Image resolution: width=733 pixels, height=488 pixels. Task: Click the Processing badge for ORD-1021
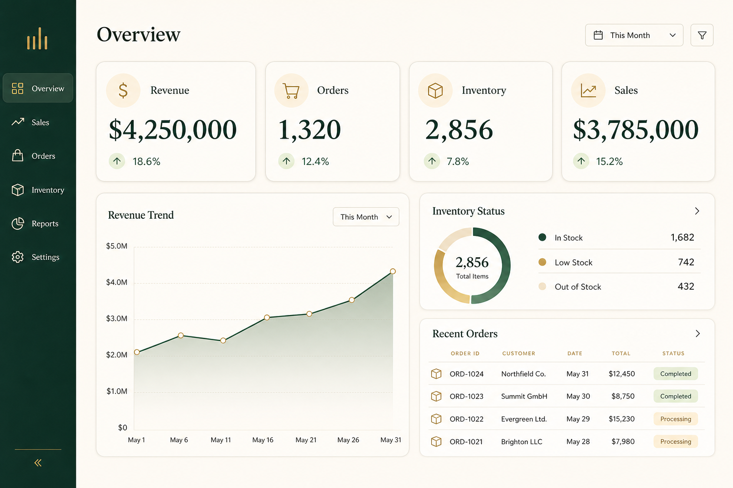coord(676,442)
